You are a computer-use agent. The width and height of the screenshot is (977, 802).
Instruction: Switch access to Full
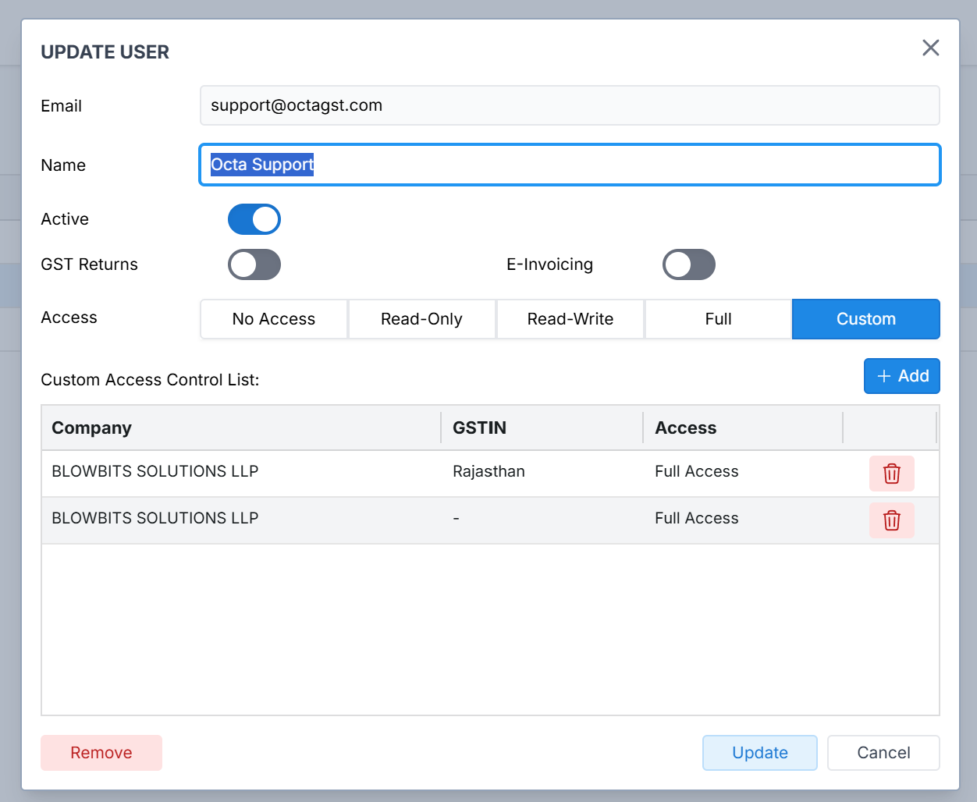(x=718, y=319)
